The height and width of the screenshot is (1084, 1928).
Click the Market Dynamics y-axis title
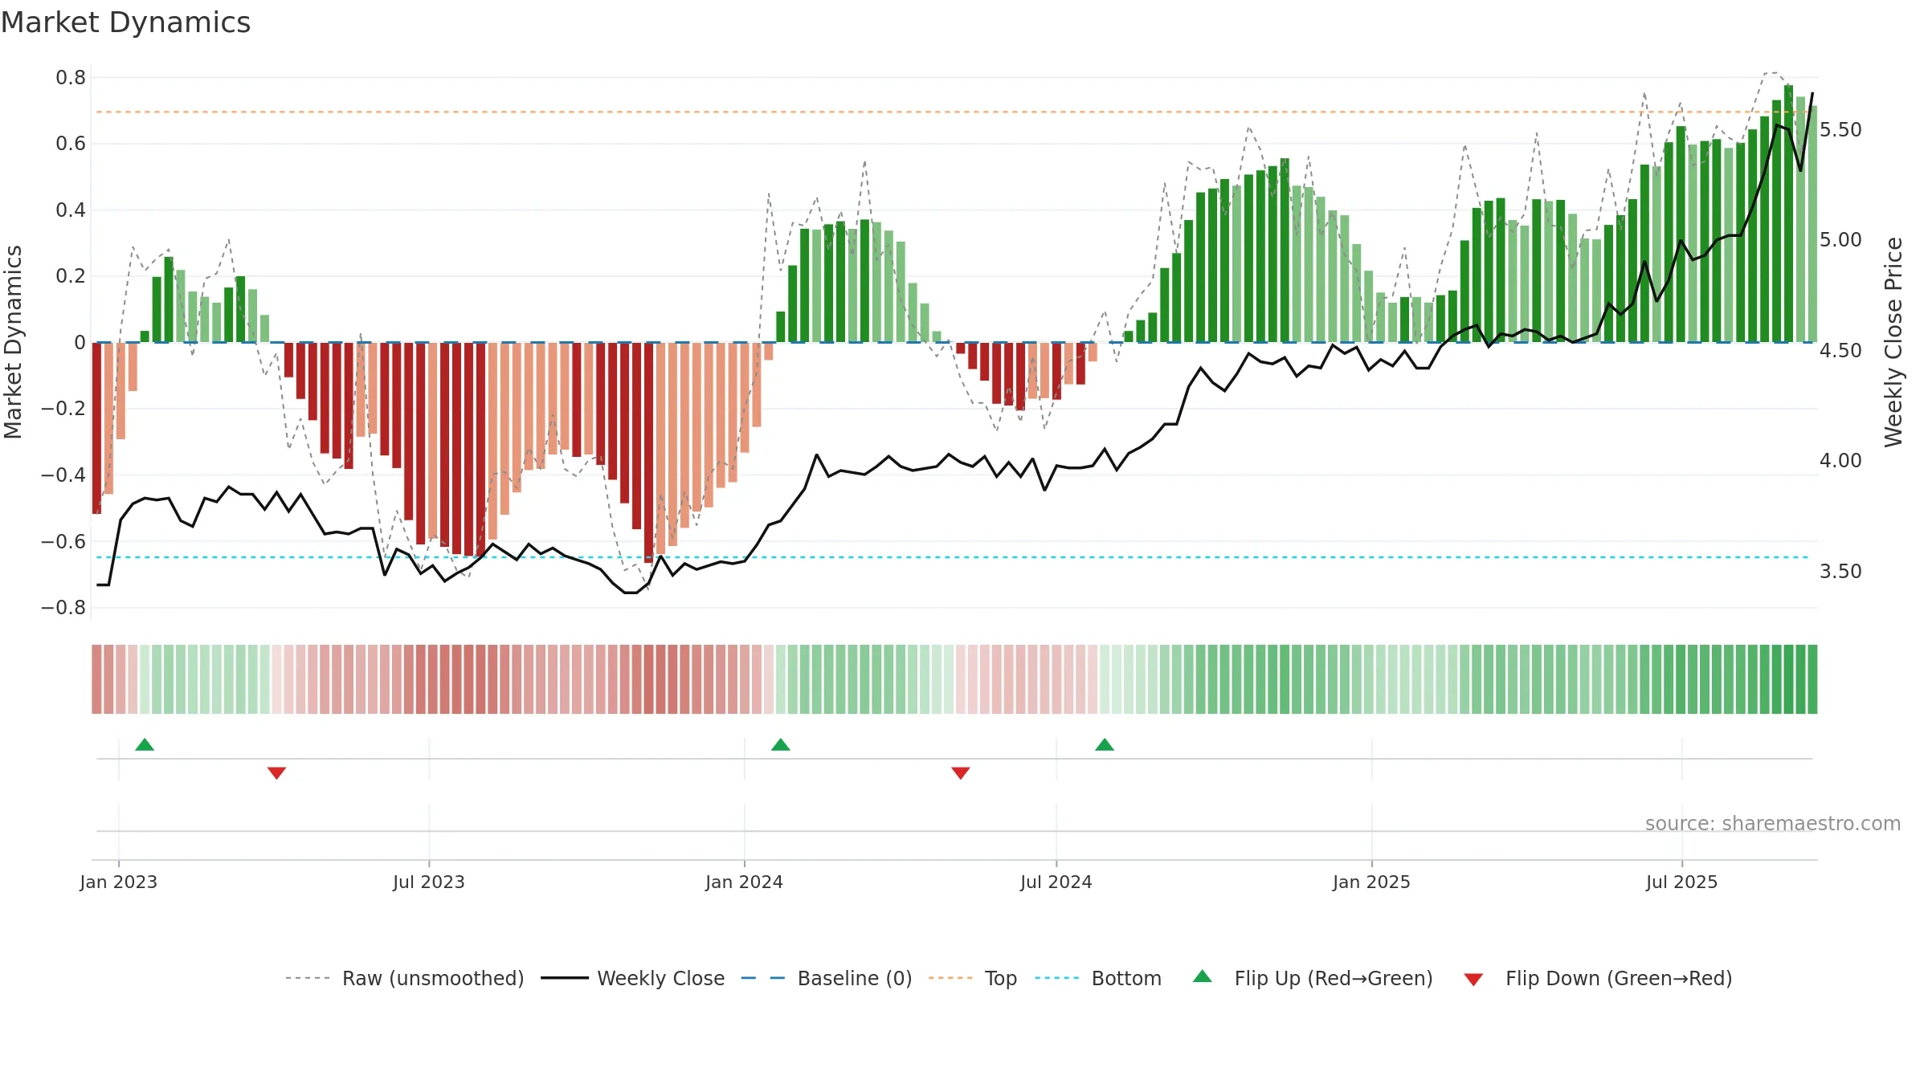click(13, 342)
